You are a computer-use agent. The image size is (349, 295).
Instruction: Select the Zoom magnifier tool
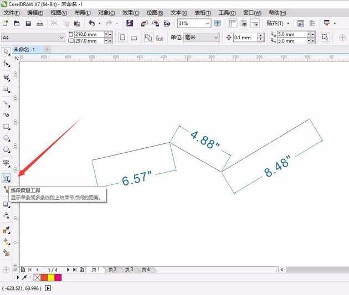[7, 89]
